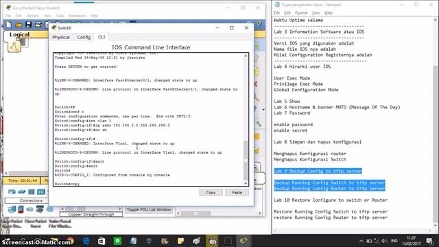This screenshot has width=439, height=247.
Task: Select the Inspect magnifier tool
Action: tap(257, 97)
